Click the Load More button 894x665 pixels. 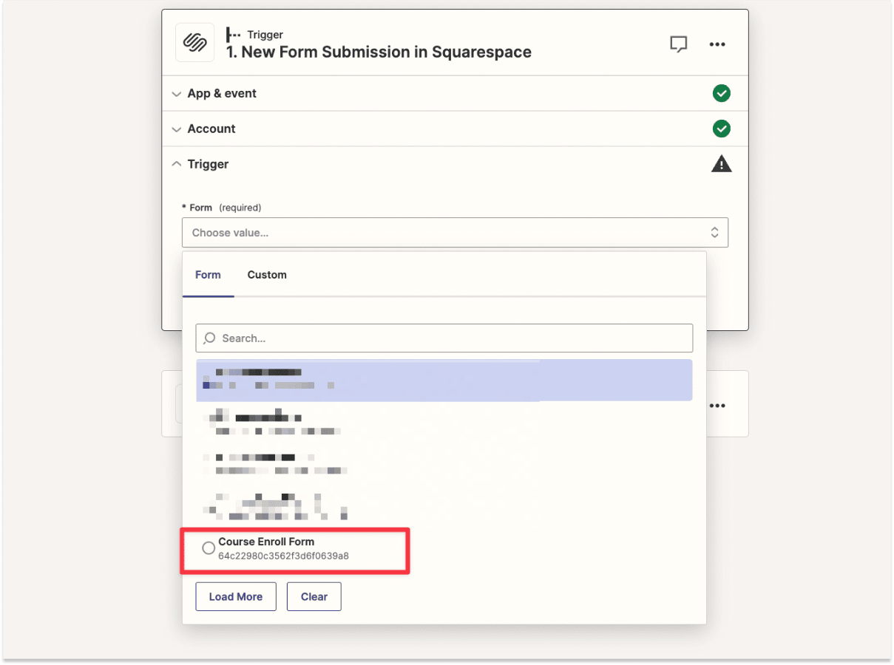pos(235,596)
